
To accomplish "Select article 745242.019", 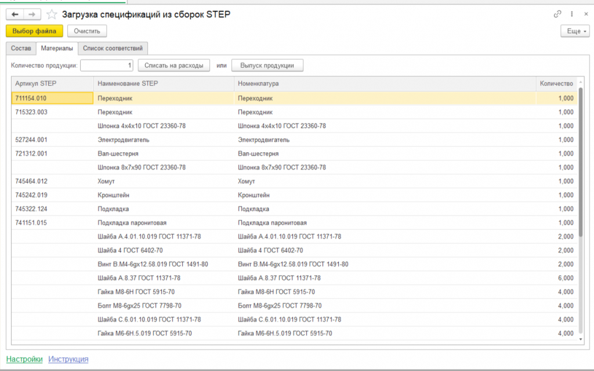I will pos(52,195).
